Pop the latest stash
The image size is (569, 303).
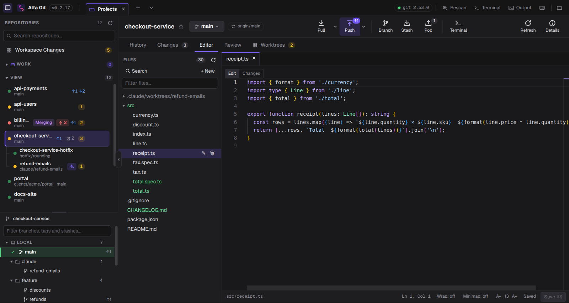(x=429, y=26)
